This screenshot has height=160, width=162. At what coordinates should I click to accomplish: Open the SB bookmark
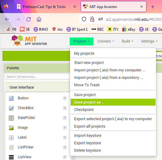tap(25, 29)
